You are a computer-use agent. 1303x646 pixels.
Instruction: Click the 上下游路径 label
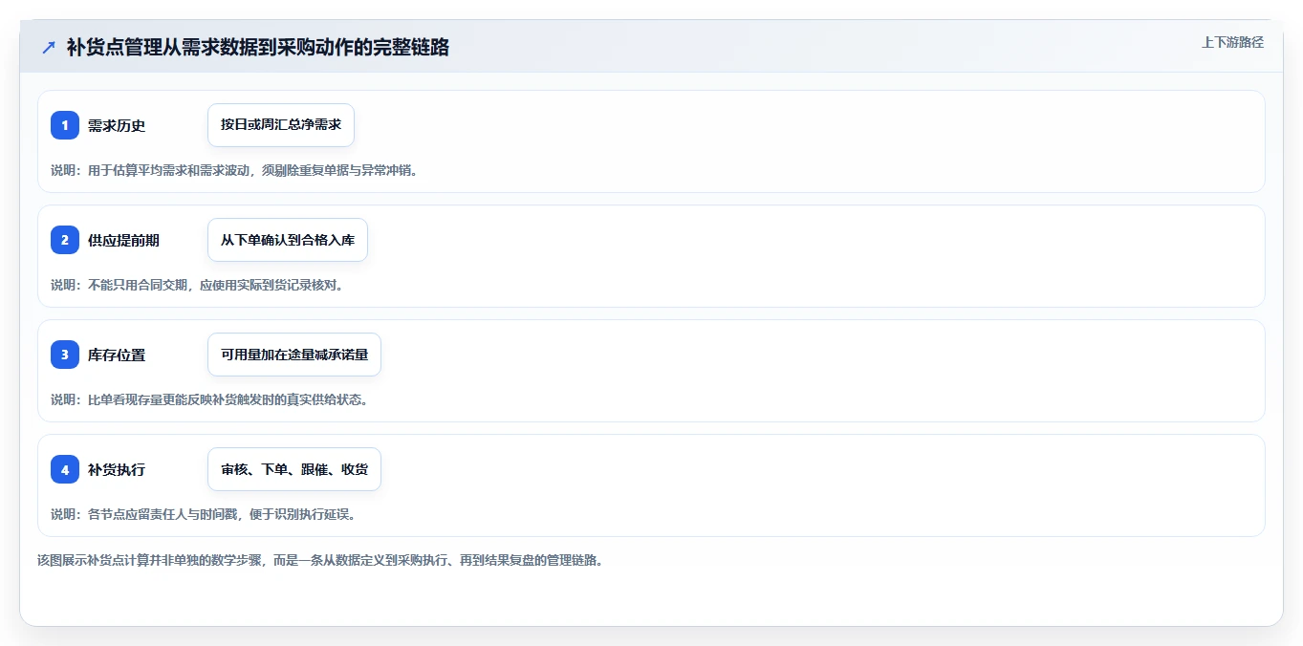1232,42
